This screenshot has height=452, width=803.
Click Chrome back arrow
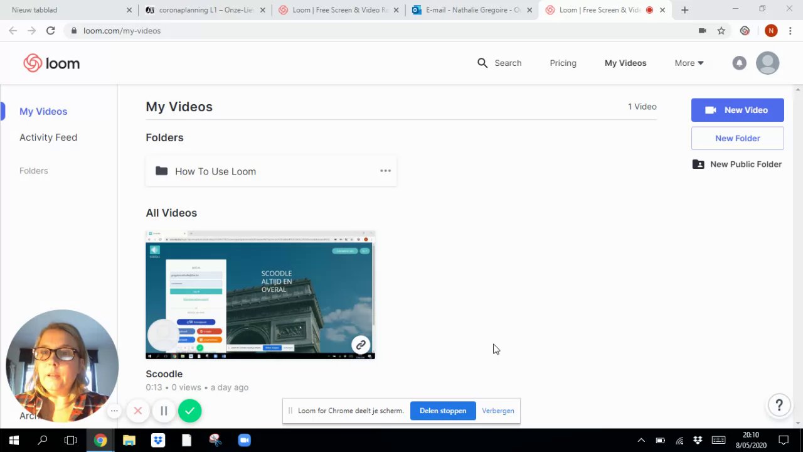13,30
